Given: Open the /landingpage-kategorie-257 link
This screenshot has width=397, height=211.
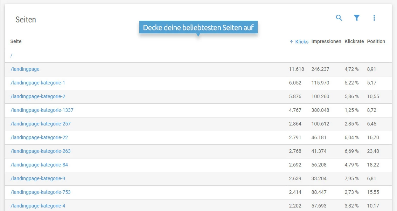Looking at the screenshot, I should tap(41, 124).
